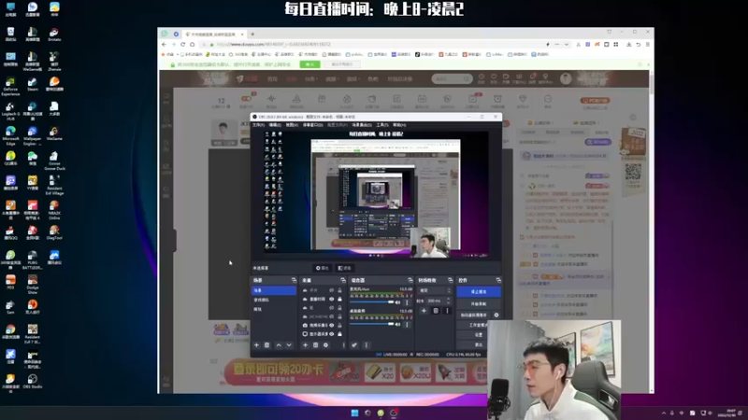
Task: Toggle visibility of the video capture device source
Action: point(332,325)
